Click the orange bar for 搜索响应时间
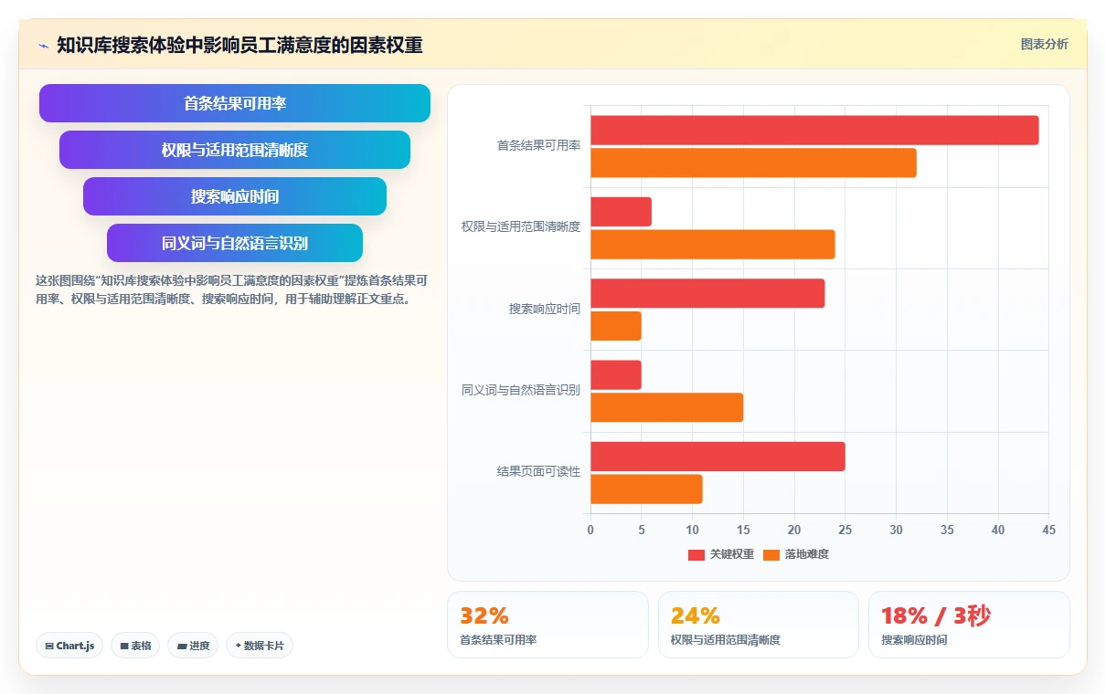 (616, 326)
